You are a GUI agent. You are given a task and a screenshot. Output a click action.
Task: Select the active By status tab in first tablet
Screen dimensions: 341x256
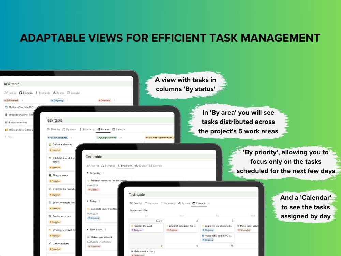point(26,93)
